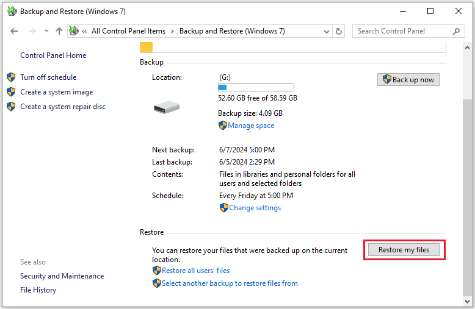Click the search magnifier icon

[456, 31]
